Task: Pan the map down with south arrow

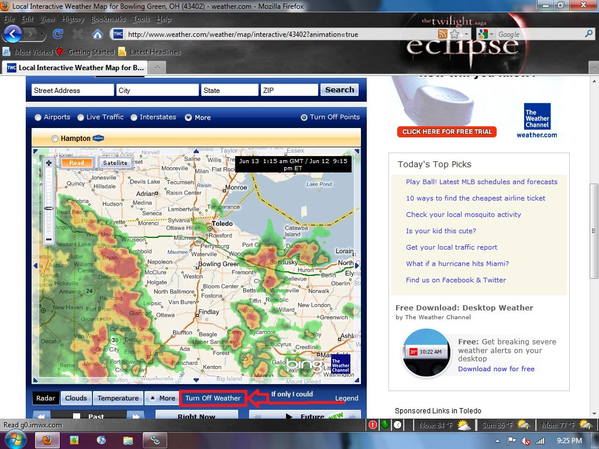Action: [x=196, y=380]
